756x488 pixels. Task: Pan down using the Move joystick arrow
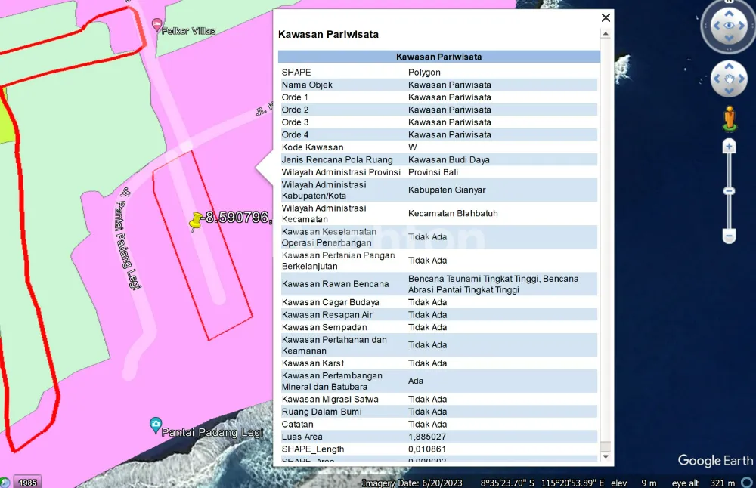click(729, 91)
